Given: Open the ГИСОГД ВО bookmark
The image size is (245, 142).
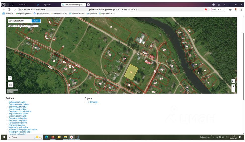Looking at the screenshot, I should pos(8,13).
